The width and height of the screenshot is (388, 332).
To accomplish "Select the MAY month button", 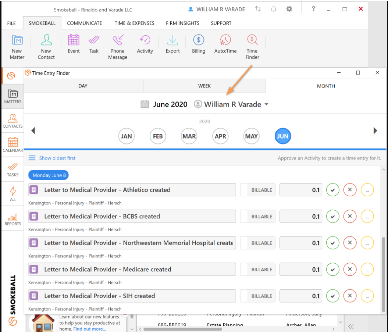I will coord(252,136).
